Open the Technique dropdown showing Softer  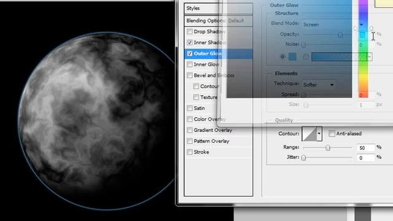319,85
